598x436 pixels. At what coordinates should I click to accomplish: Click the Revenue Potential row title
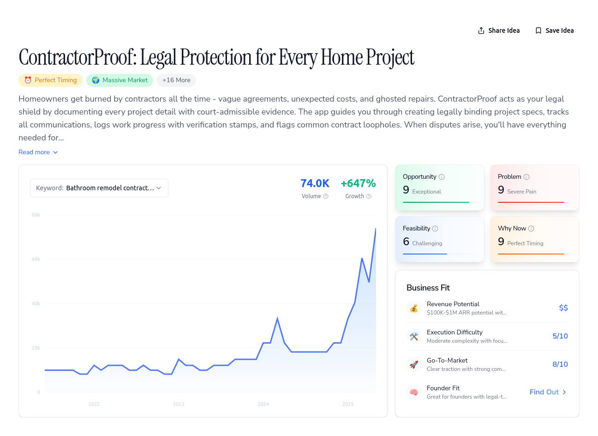(453, 304)
